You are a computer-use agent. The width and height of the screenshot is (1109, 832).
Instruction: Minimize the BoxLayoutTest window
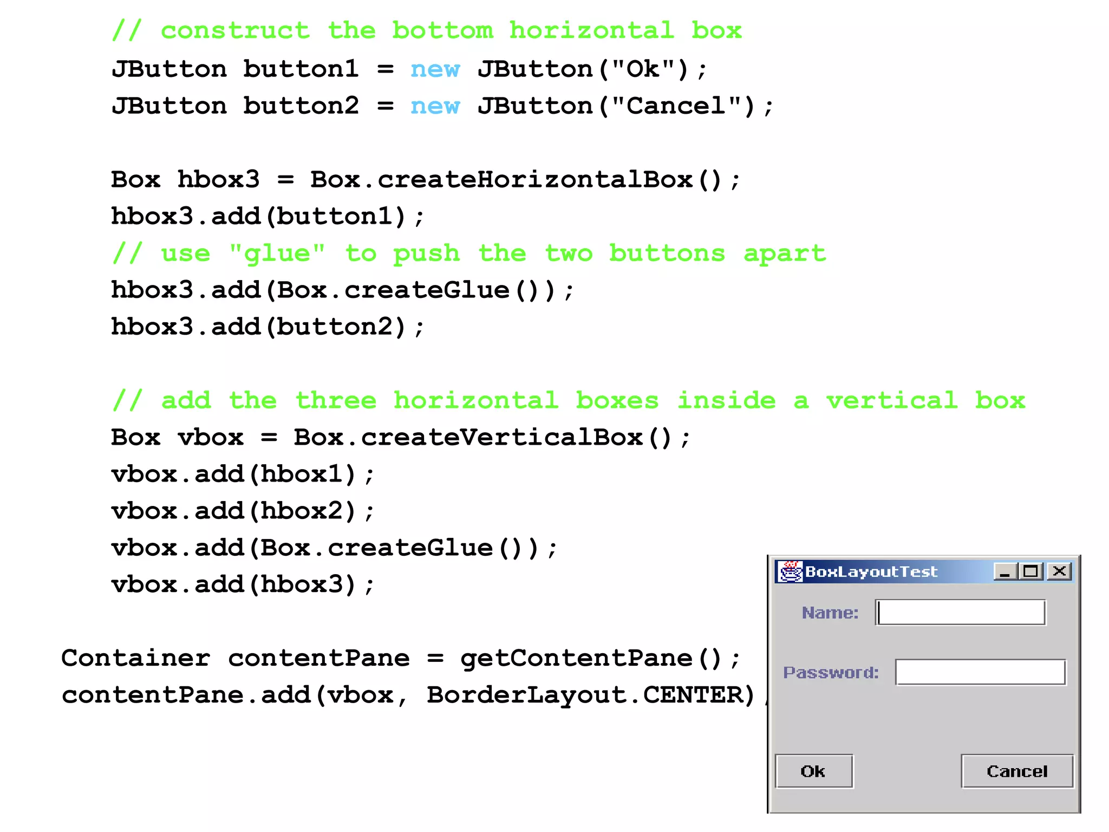coord(1005,571)
